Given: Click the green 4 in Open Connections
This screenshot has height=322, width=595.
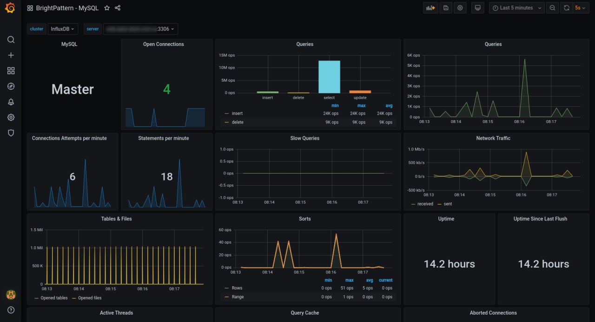Looking at the screenshot, I should click(x=166, y=89).
